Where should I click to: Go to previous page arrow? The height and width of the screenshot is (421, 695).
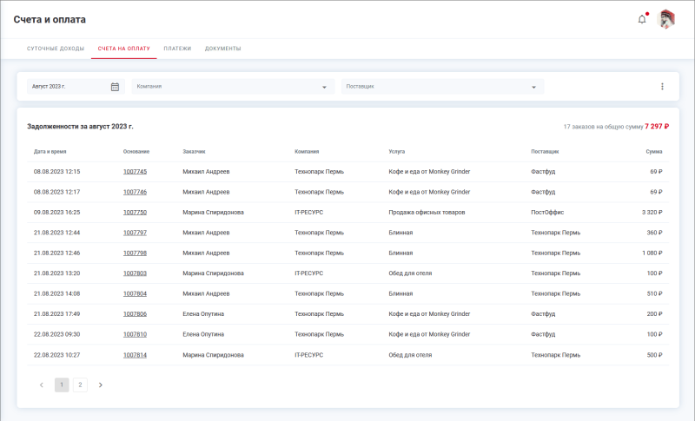pos(42,385)
